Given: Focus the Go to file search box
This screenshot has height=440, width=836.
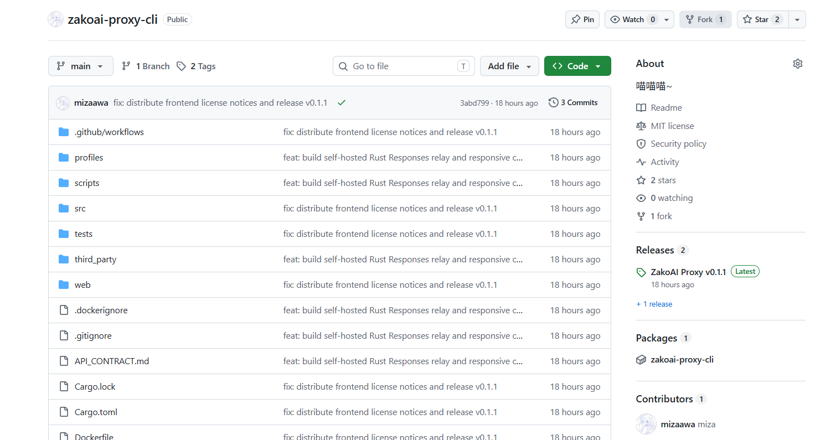Looking at the screenshot, I should (404, 66).
